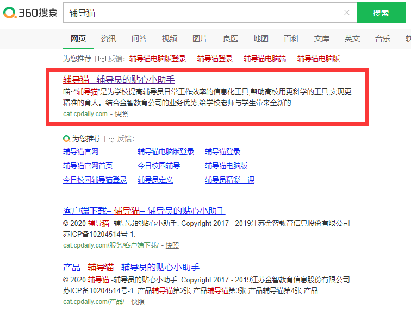Click the top feedback chat icon beside 反馈
Viewport: 411px width, 310px height.
(102, 59)
